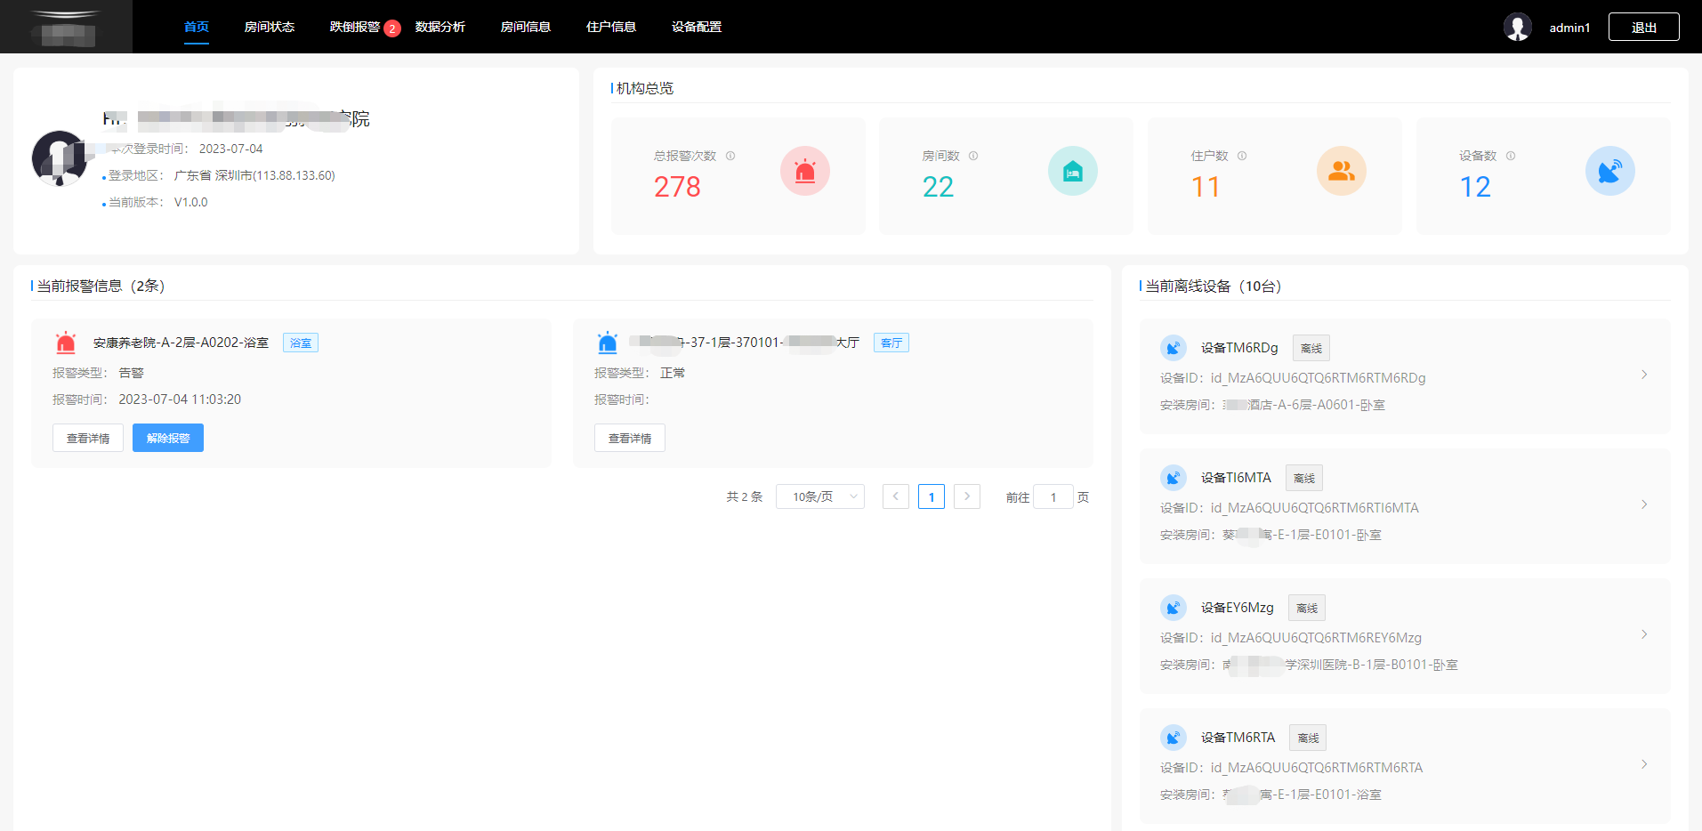The height and width of the screenshot is (831, 1702).
Task: Go to previous page arrow
Action: 896,496
